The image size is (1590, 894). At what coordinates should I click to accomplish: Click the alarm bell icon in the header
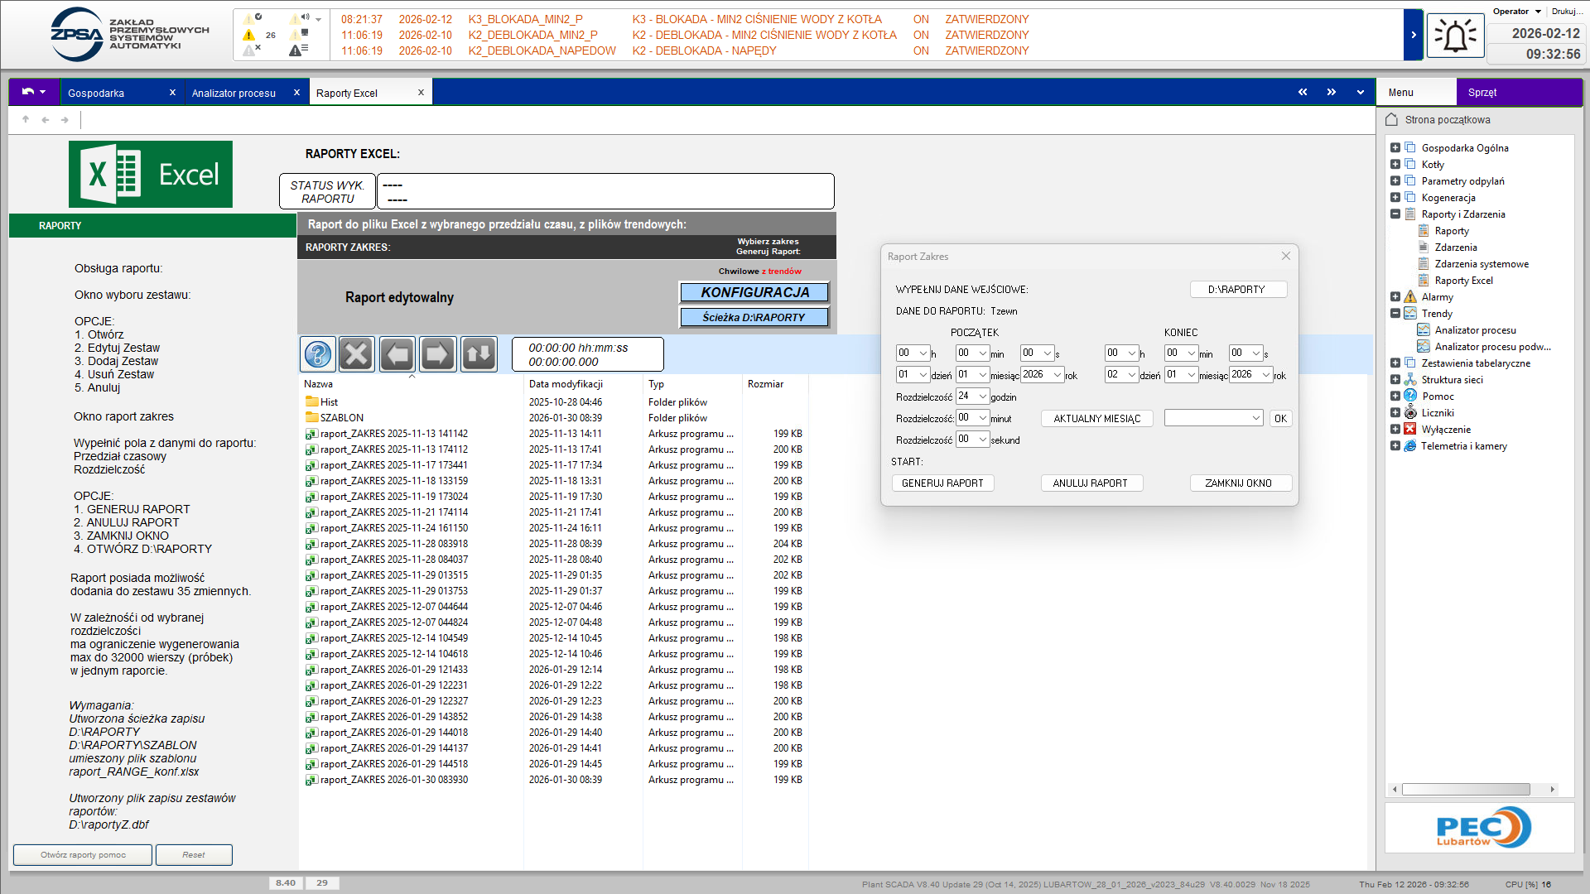pyautogui.click(x=1455, y=36)
